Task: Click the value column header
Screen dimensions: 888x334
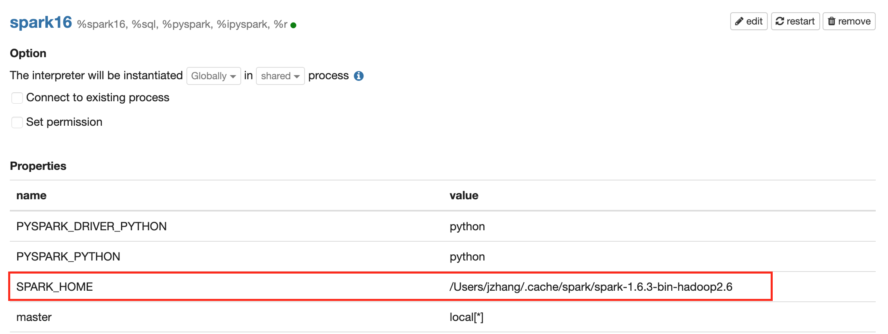Action: (x=464, y=196)
